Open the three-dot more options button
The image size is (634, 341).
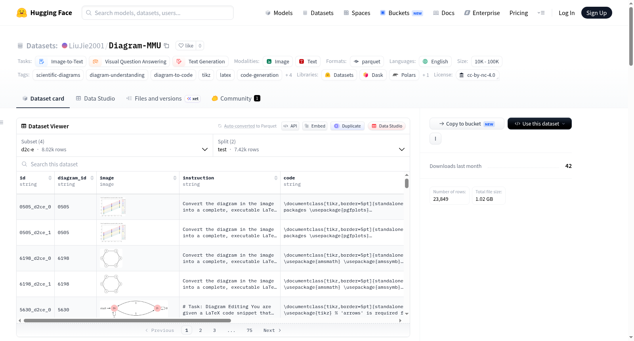tap(435, 139)
